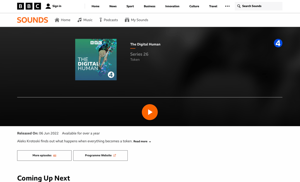Screen dimensions: 300x182
Task: Open the News menu item
Action: point(113,6)
